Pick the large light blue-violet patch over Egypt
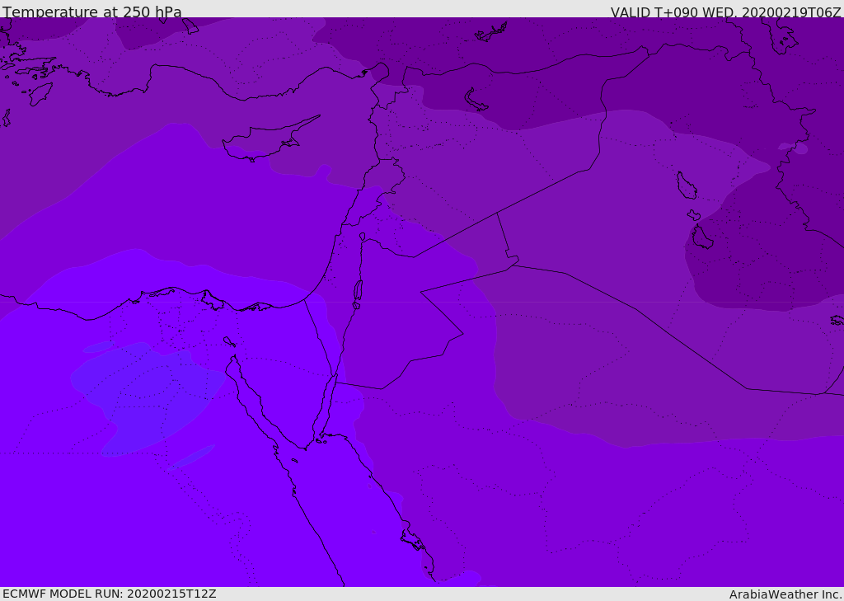This screenshot has height=601, width=844. tap(148, 396)
